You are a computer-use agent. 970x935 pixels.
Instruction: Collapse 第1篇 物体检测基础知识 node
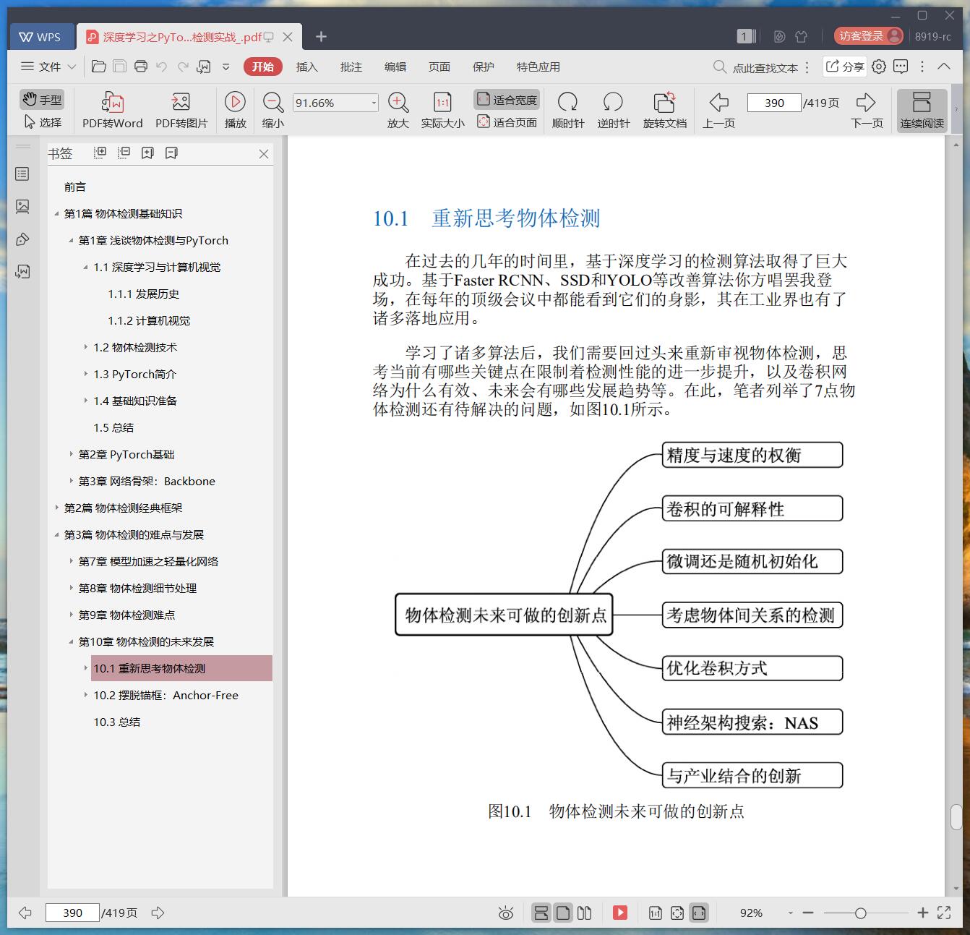56,214
